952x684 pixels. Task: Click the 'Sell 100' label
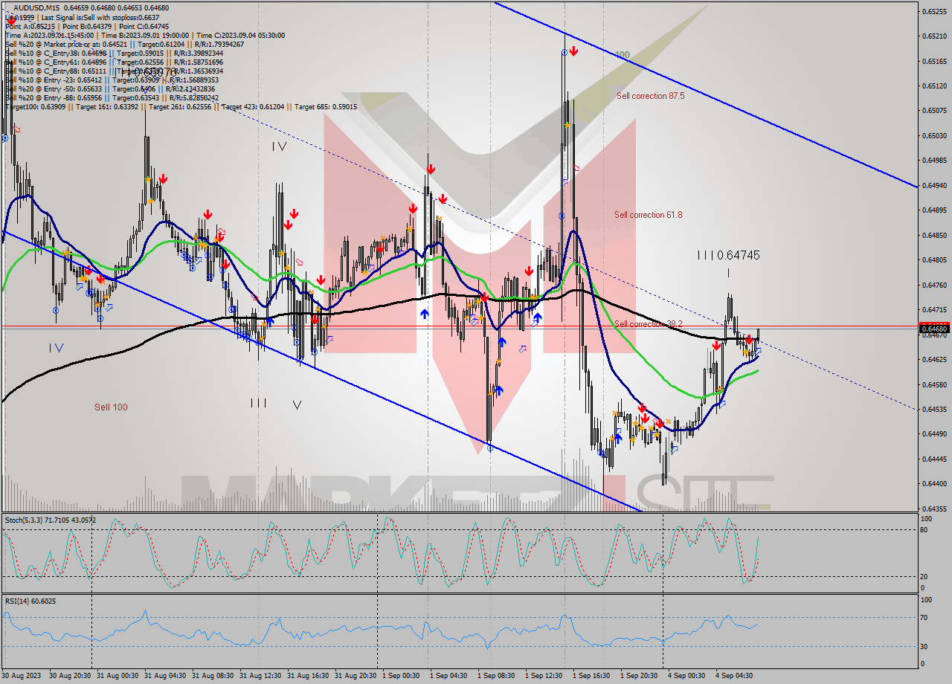click(x=111, y=407)
